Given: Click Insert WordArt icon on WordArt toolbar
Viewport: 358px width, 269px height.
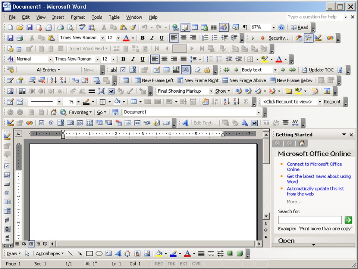Looking at the screenshot, I should pyautogui.click(x=185, y=123).
